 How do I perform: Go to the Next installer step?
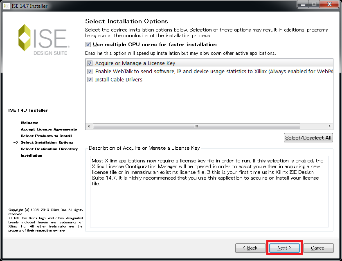click(284, 248)
